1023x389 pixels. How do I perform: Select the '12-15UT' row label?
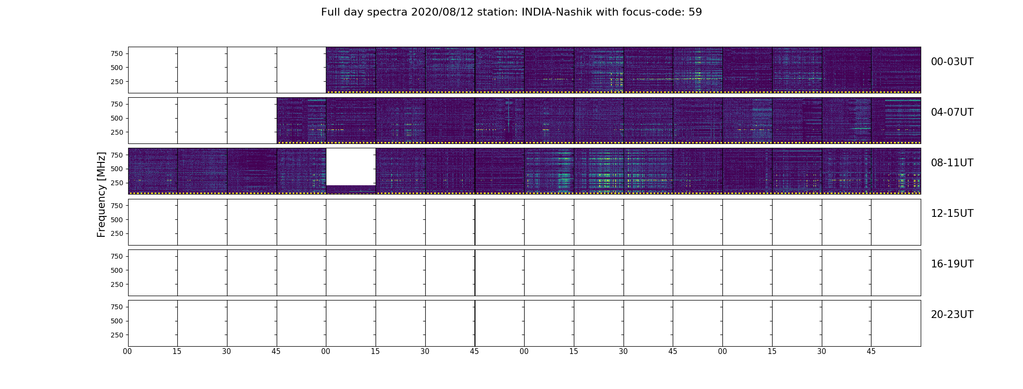pos(952,213)
